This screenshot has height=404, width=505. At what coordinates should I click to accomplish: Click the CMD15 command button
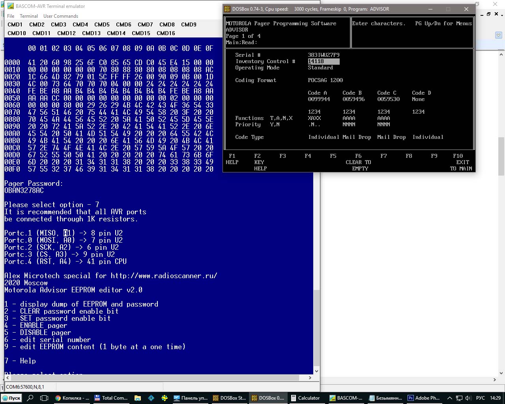(x=141, y=33)
